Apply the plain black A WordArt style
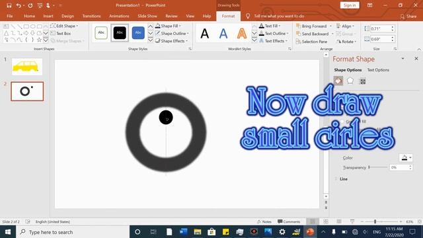 coord(205,34)
